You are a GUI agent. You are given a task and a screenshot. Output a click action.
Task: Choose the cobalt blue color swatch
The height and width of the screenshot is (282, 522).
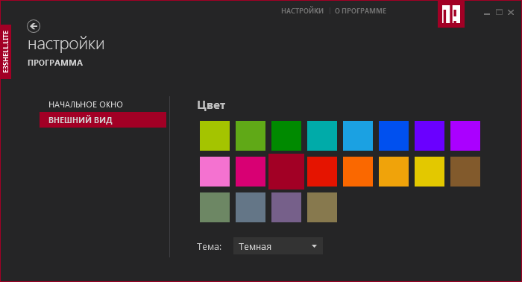tap(394, 136)
